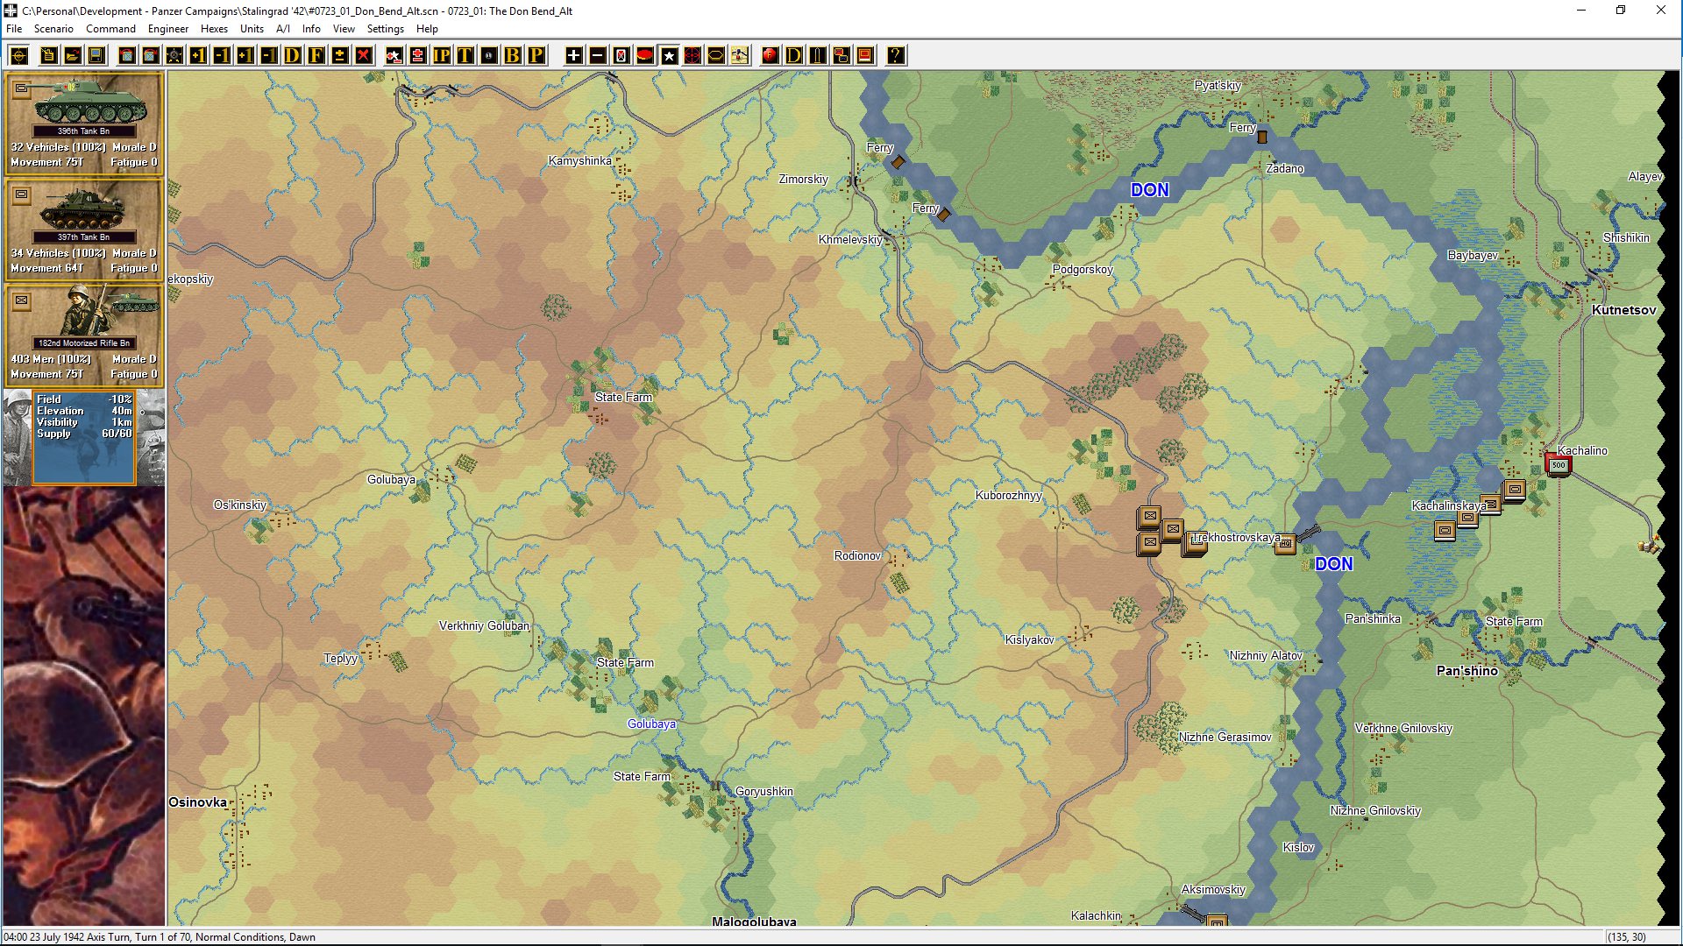Click the card with red X icon
Screen dimensions: 1683x946
[x=621, y=56]
